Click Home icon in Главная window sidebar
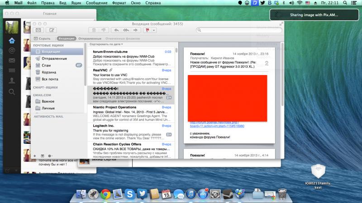Viewport: 362px width, 203px height. click(12, 41)
